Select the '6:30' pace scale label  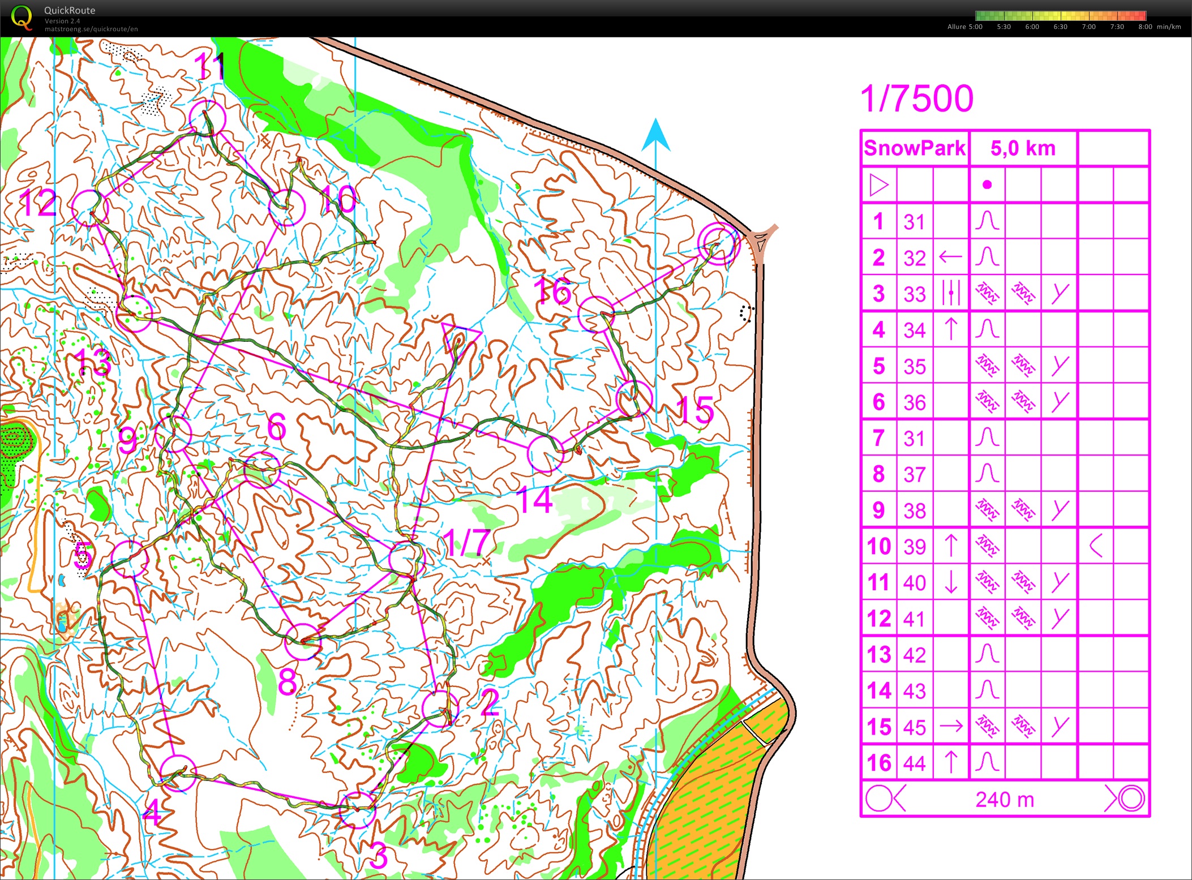tap(1060, 27)
